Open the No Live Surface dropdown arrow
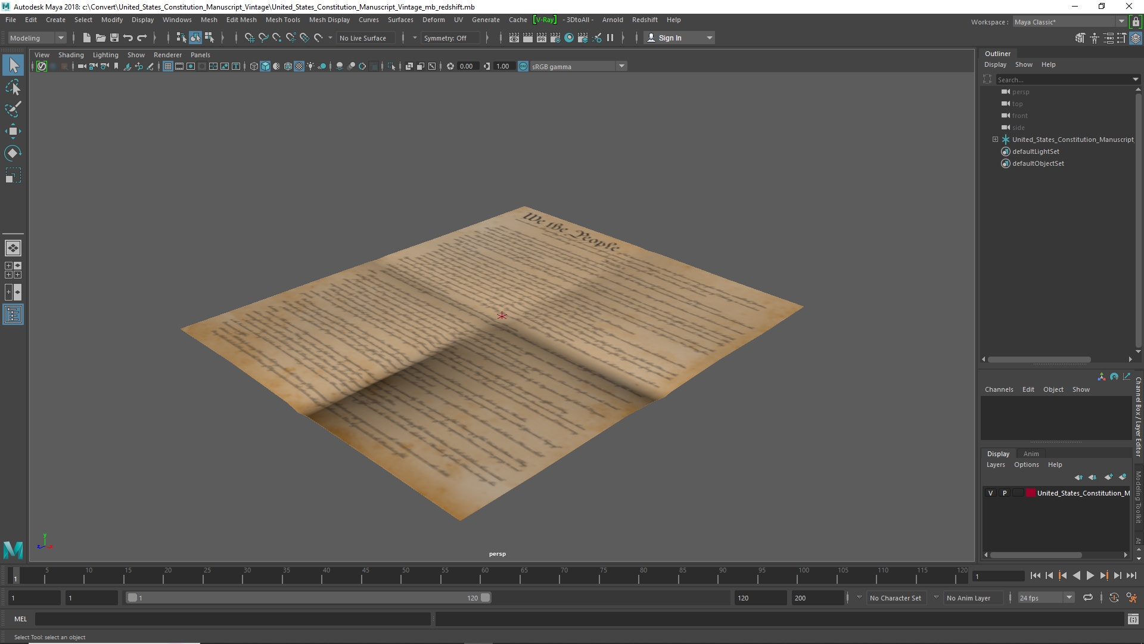This screenshot has height=644, width=1144. (x=331, y=38)
